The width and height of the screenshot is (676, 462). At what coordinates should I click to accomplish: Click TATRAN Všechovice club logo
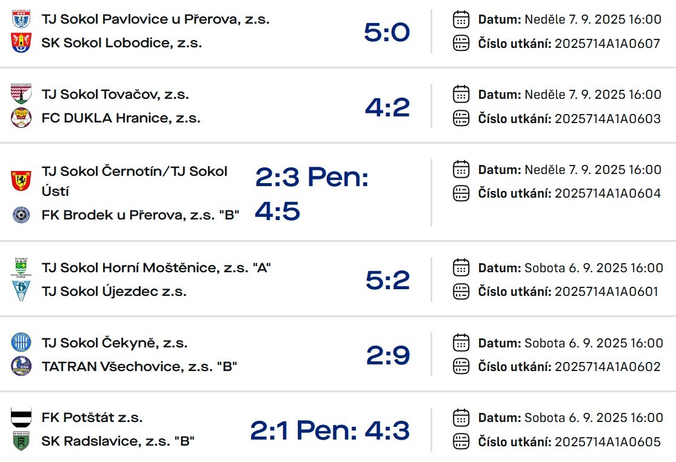tap(21, 366)
